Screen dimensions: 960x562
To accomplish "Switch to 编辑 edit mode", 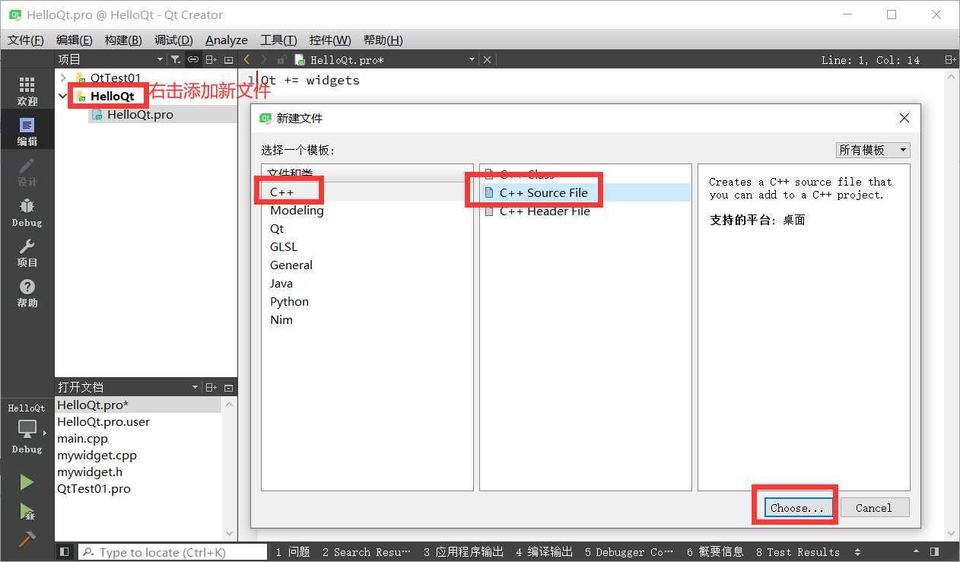I will (x=27, y=132).
